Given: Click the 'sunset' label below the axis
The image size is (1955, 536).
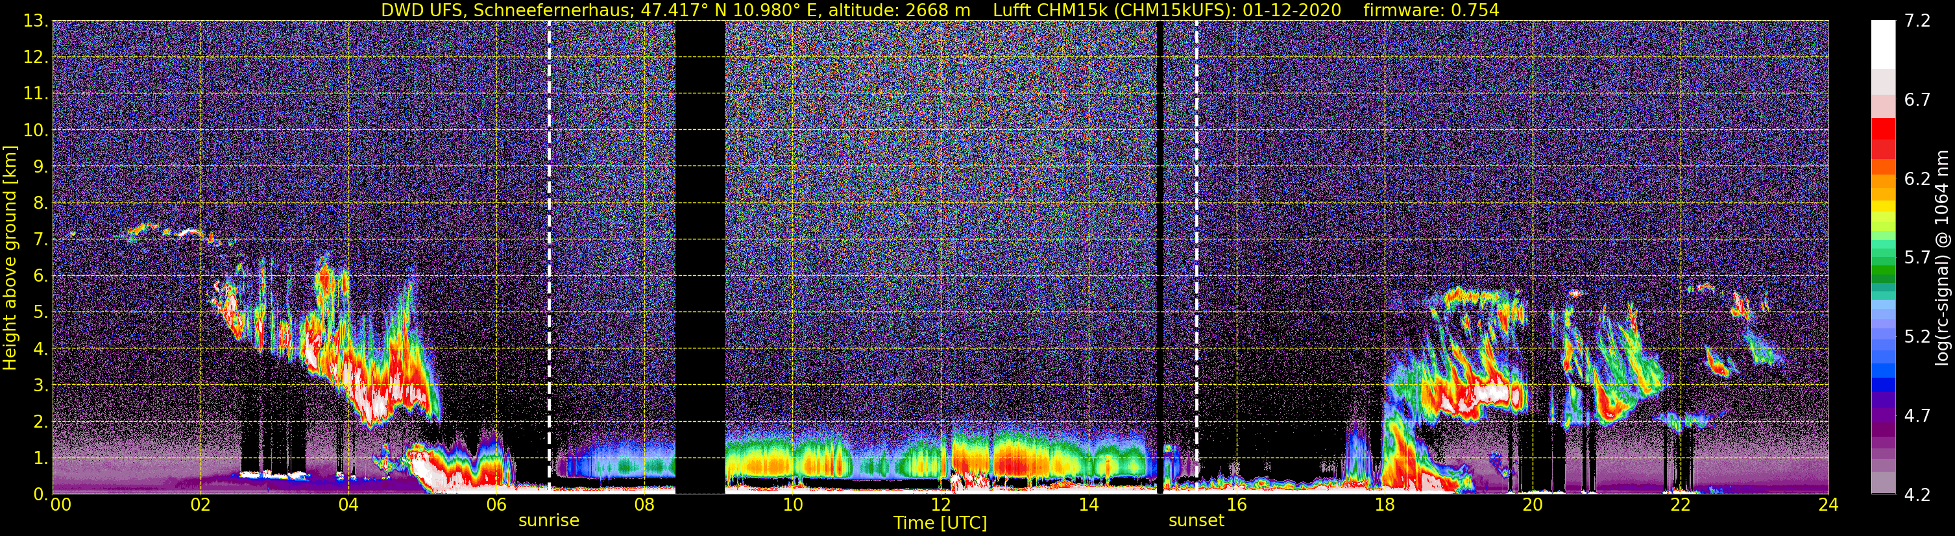Looking at the screenshot, I should click(x=1196, y=521).
